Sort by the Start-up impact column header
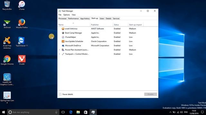 (x=136, y=25)
